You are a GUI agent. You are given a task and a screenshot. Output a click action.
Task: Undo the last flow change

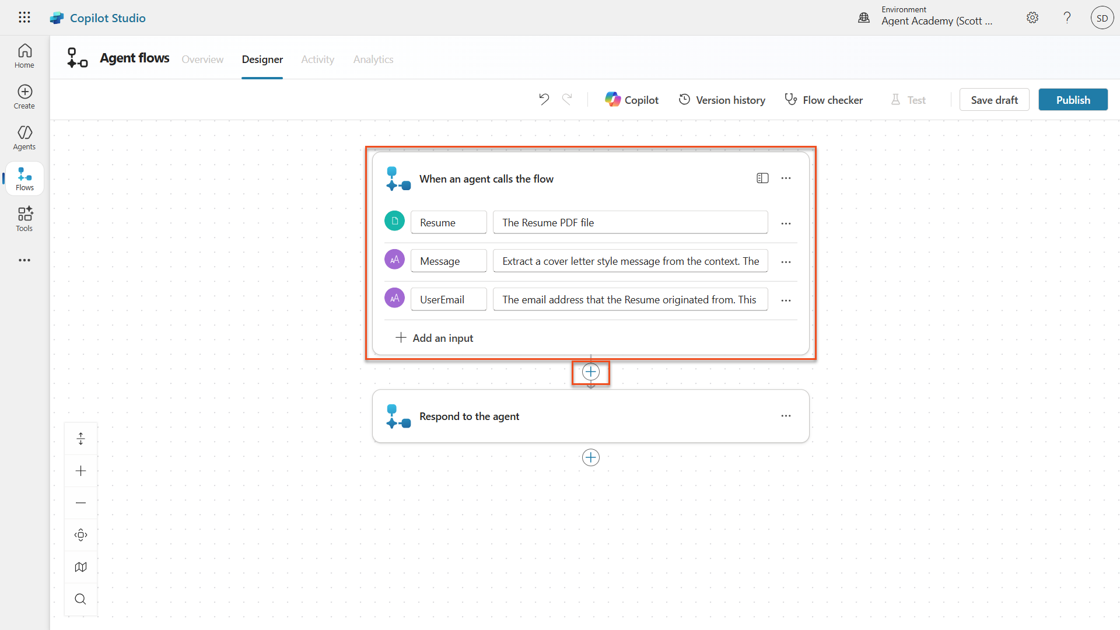click(544, 99)
